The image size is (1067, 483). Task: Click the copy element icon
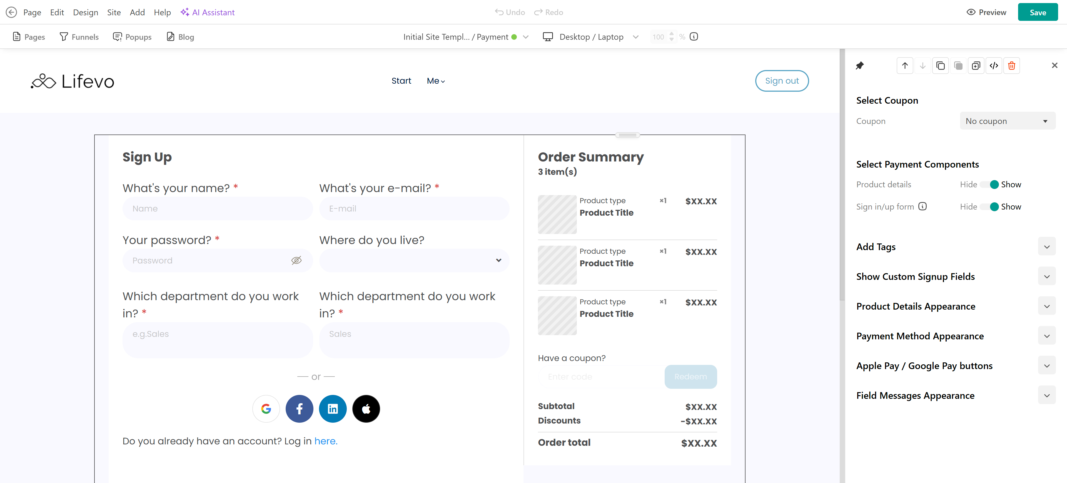pos(940,66)
